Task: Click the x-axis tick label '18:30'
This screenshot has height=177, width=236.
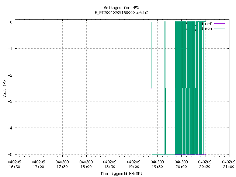Action: point(110,167)
